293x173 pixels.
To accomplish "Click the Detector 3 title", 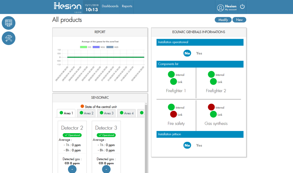I will click(106, 128).
